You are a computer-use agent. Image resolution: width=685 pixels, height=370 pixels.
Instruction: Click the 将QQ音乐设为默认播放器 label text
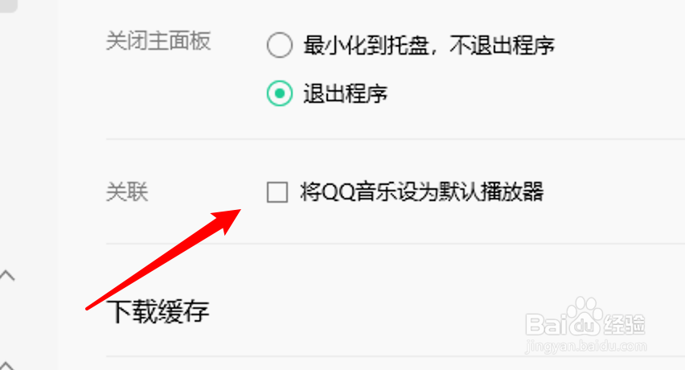(422, 191)
